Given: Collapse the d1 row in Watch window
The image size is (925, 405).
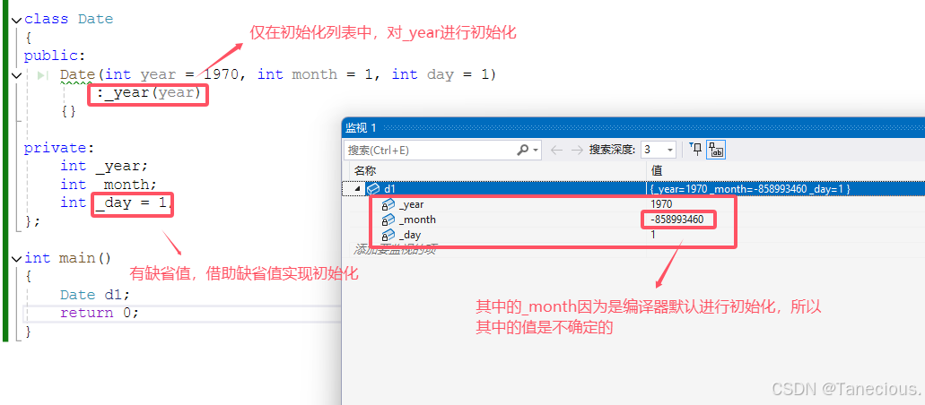Looking at the screenshot, I should point(357,189).
